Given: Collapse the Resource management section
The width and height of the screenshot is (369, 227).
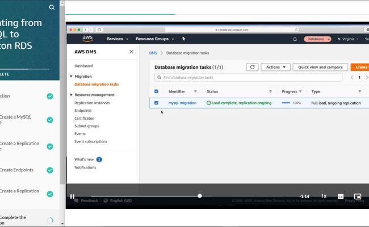Looking at the screenshot, I should (71, 95).
